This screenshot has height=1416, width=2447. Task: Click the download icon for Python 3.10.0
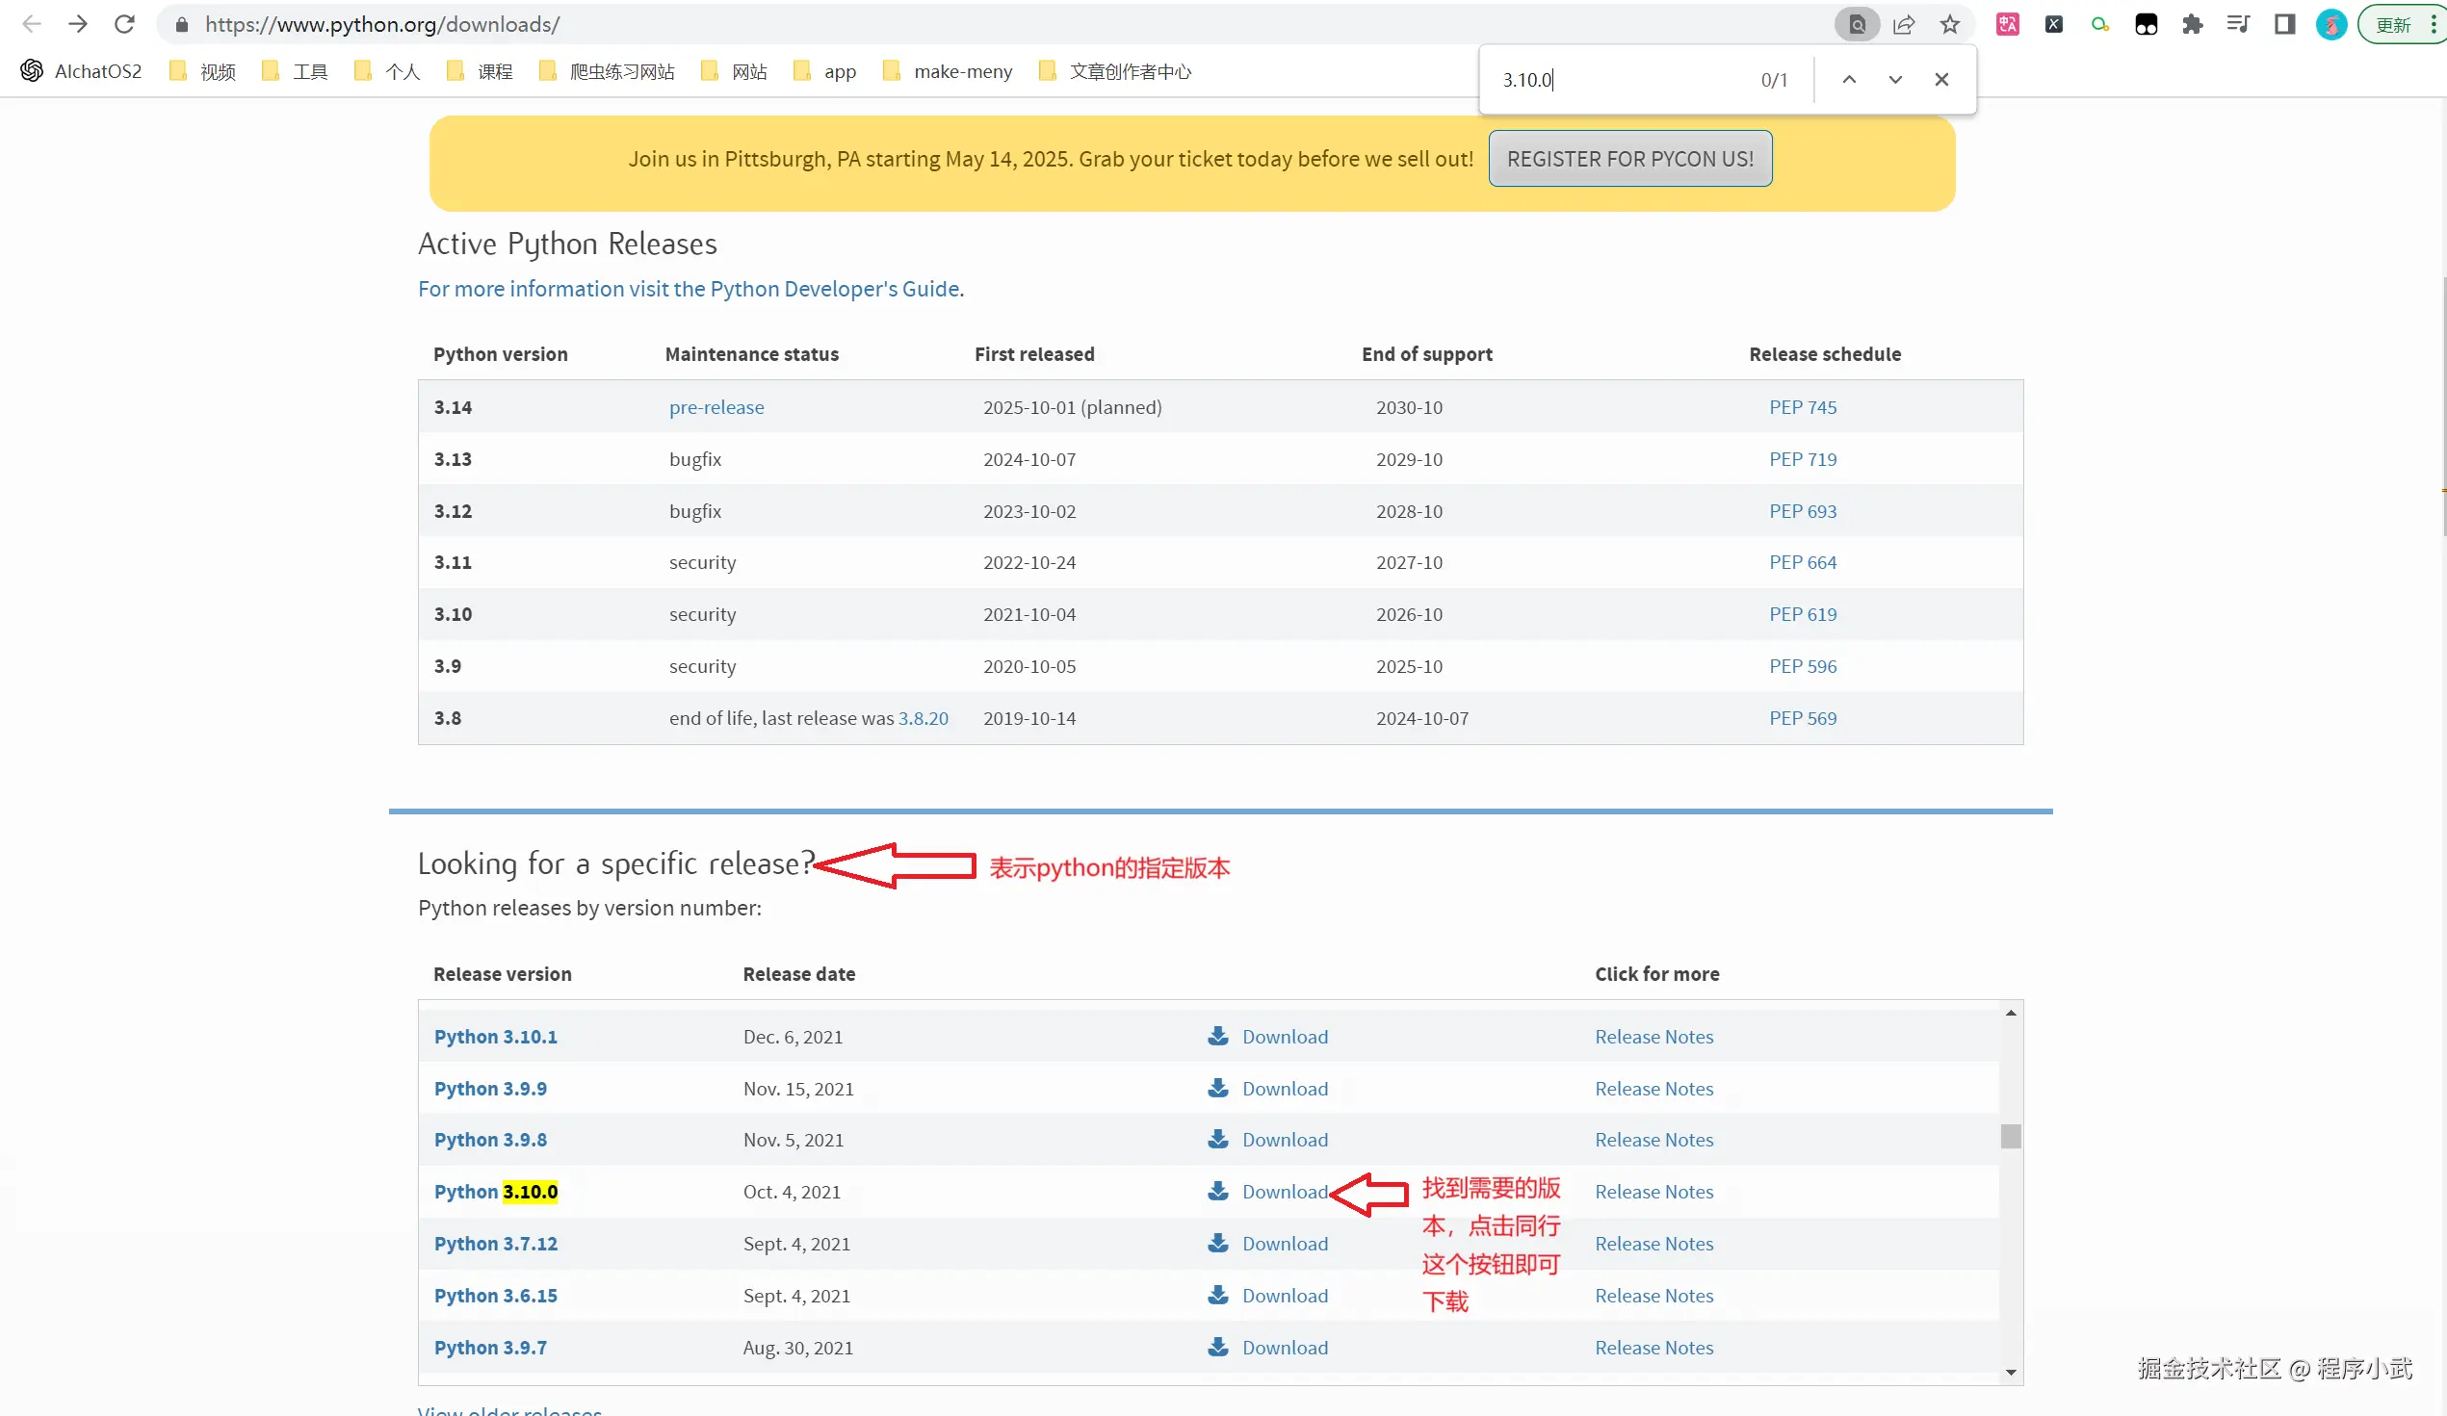point(1217,1191)
